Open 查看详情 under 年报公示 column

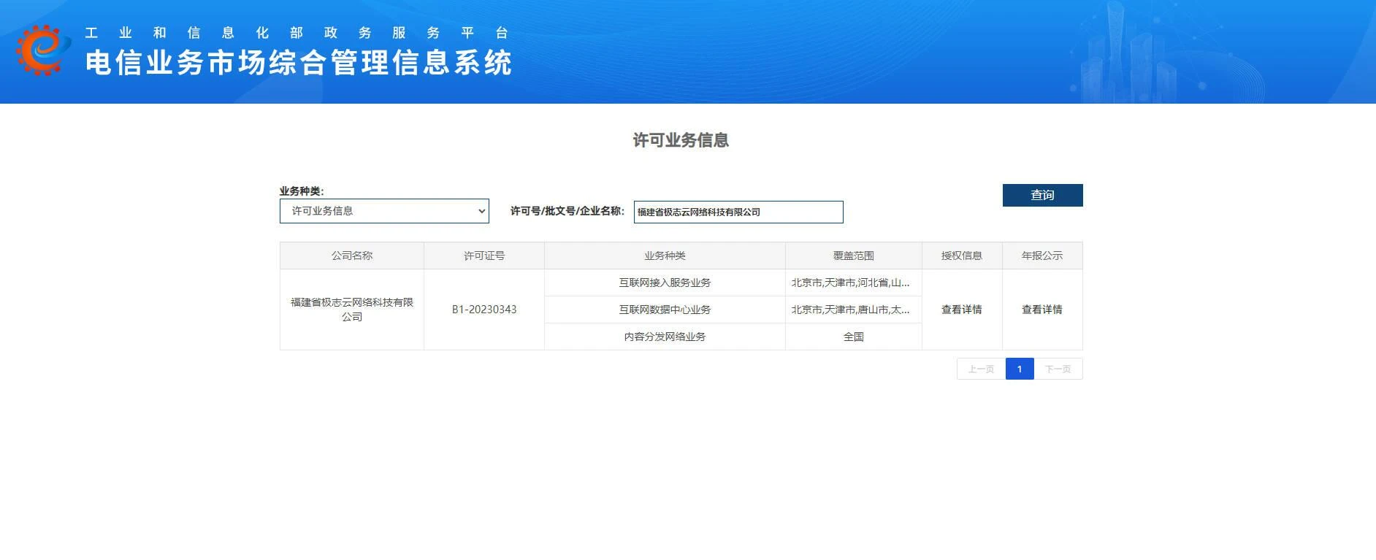tap(1041, 310)
